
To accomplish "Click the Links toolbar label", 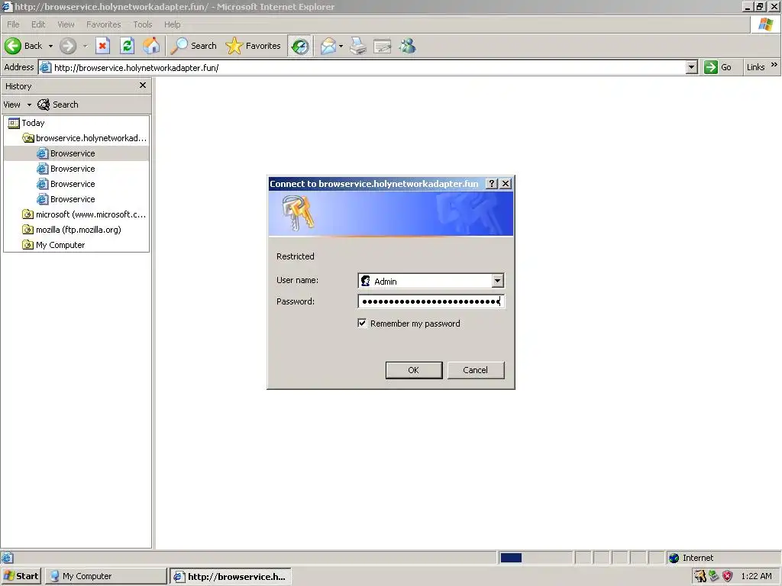I will pos(755,67).
